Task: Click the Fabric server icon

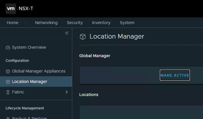Action: point(8,92)
